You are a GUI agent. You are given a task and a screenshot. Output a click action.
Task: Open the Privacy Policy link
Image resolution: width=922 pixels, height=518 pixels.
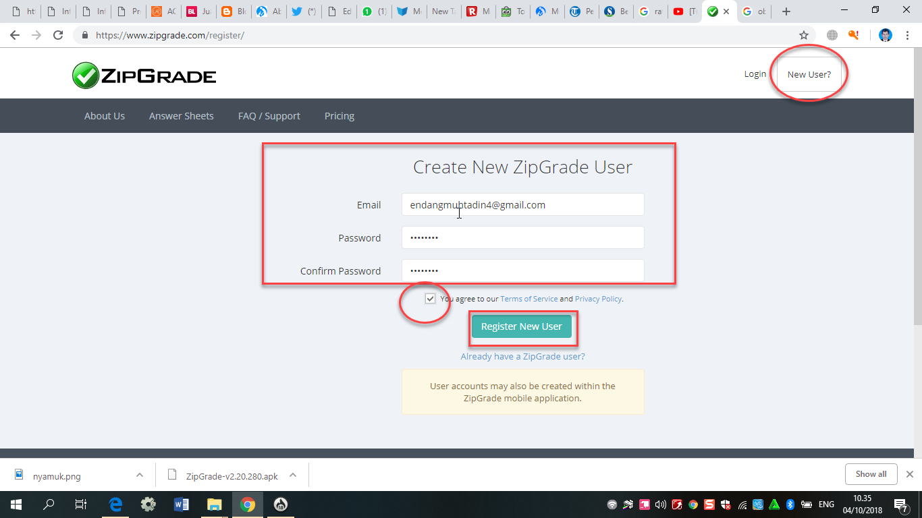click(x=598, y=299)
